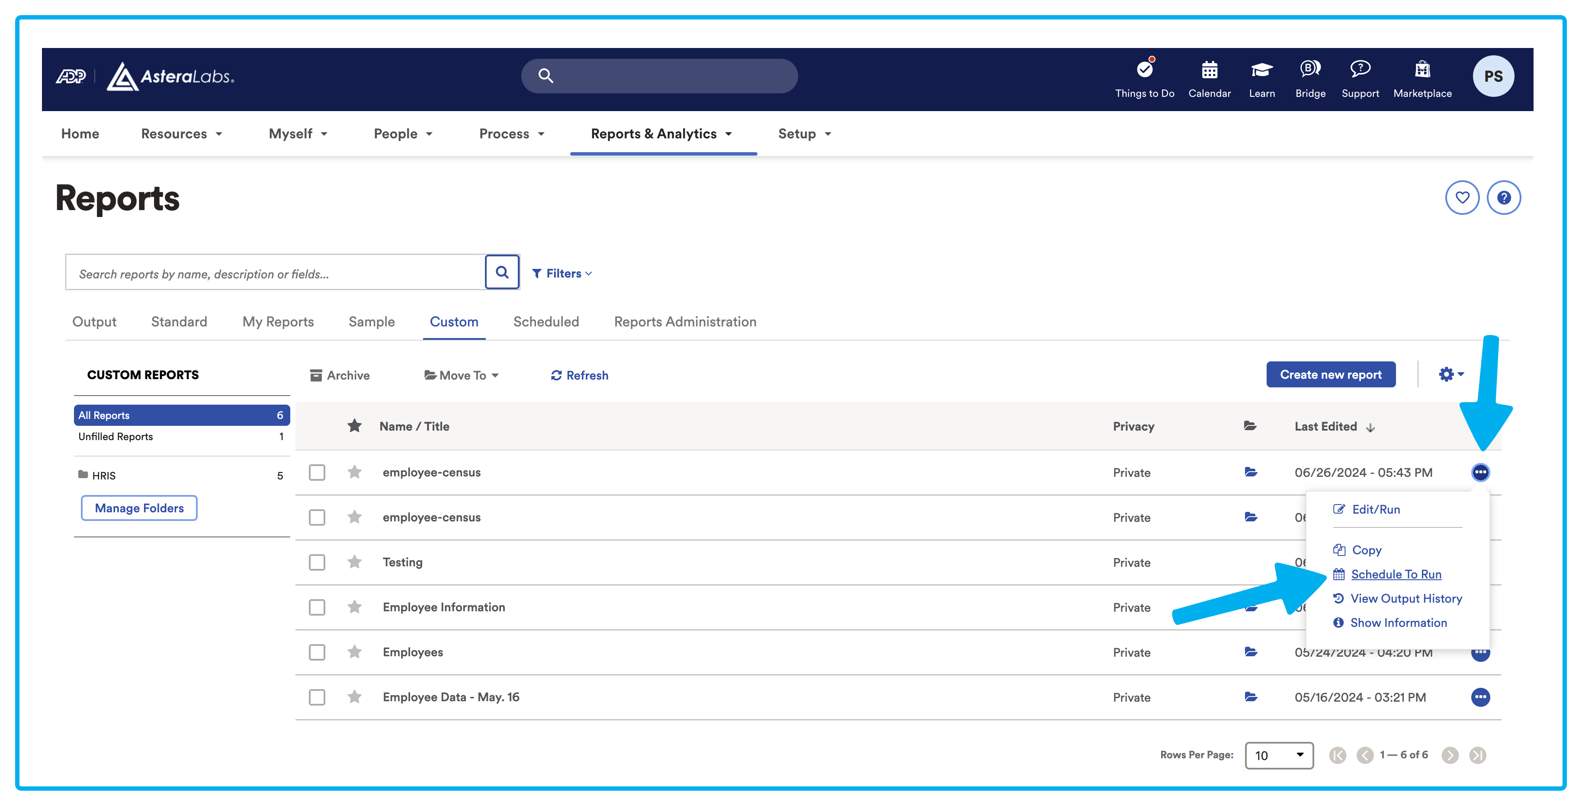Switch to the Scheduled tab
The height and width of the screenshot is (808, 1582).
[x=546, y=322]
